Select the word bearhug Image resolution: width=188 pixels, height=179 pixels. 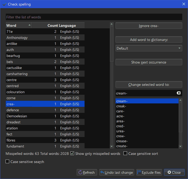tap(45, 56)
